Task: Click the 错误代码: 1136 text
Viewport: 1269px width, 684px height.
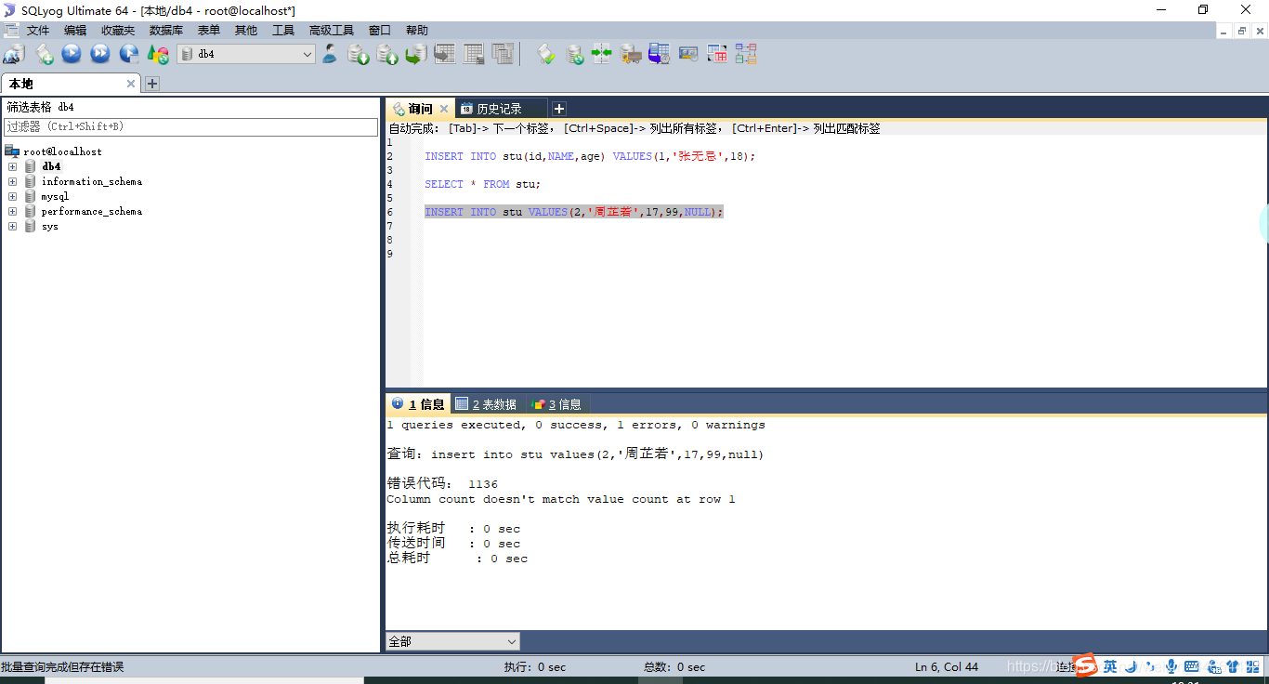Action: point(442,483)
